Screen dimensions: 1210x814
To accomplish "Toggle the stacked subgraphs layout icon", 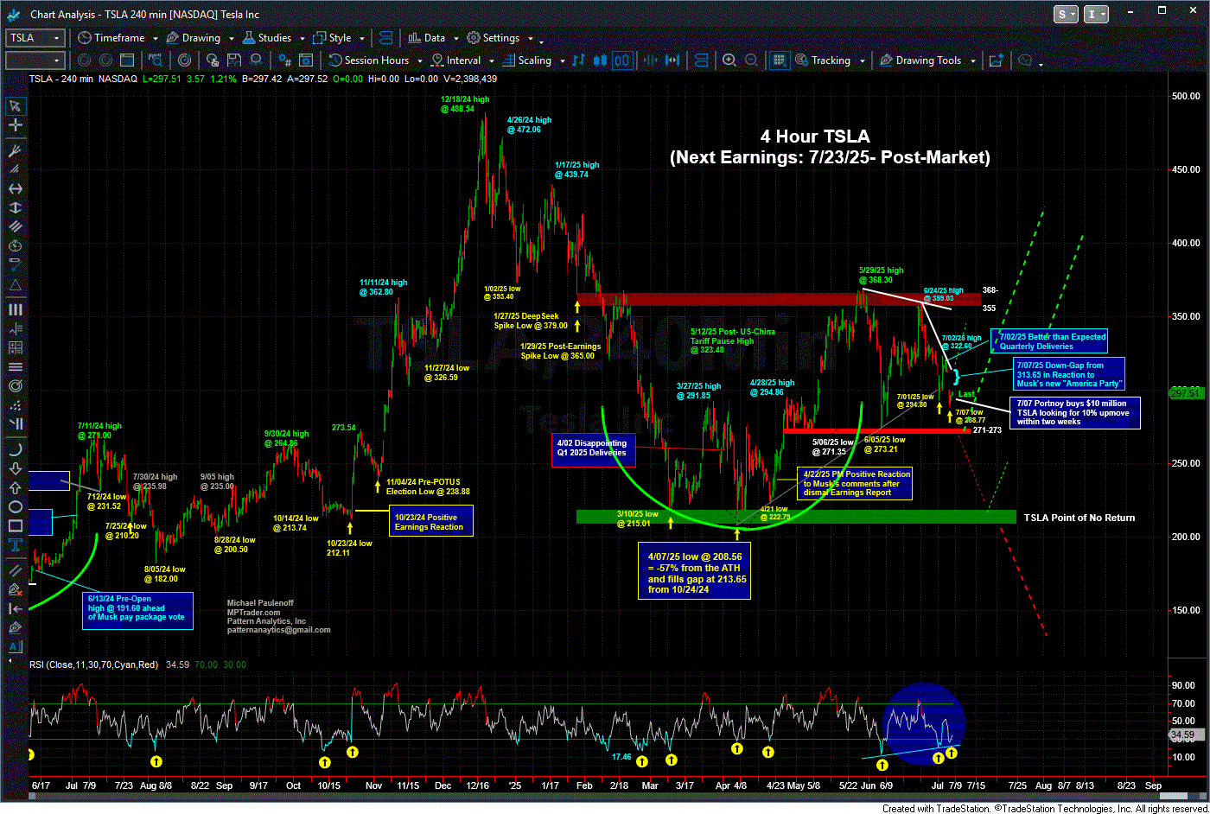I will pos(701,60).
